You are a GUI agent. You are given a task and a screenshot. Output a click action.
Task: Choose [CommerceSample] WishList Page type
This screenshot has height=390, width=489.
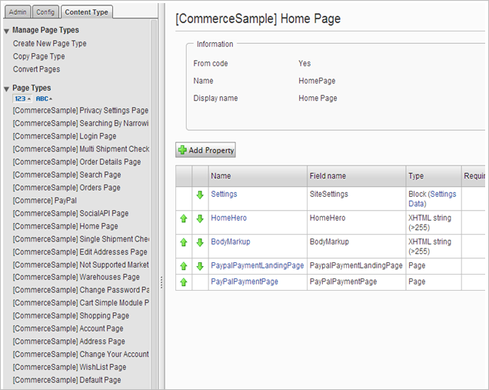click(x=69, y=367)
